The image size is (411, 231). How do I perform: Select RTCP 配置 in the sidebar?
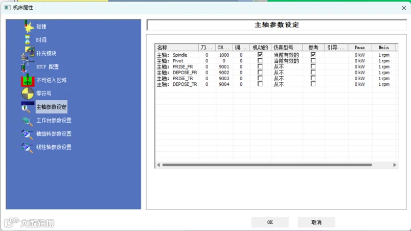tap(48, 67)
